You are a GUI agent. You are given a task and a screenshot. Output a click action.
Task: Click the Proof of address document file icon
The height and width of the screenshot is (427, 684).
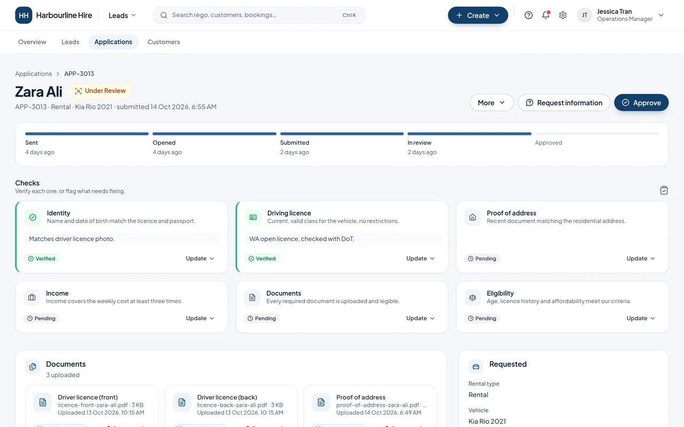[321, 402]
